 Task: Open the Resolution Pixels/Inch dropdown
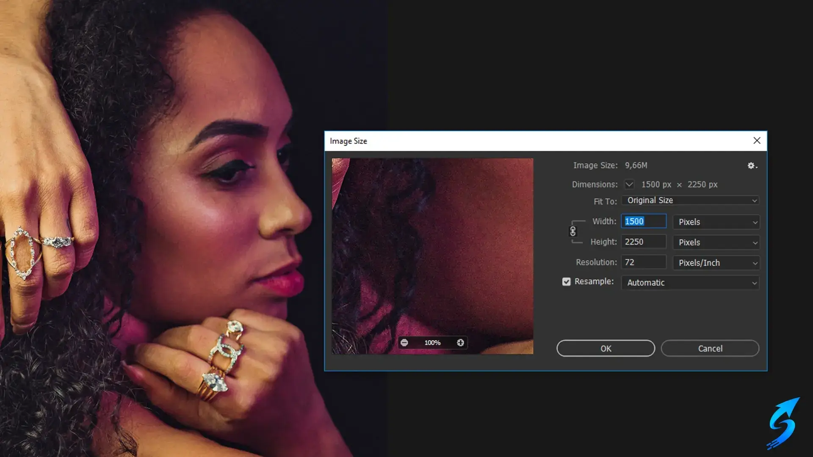coord(716,263)
